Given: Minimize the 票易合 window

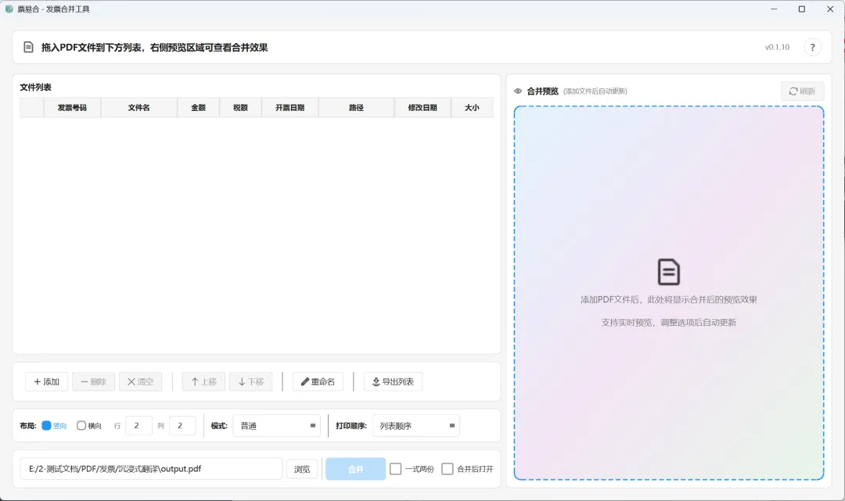Looking at the screenshot, I should pyautogui.click(x=774, y=9).
